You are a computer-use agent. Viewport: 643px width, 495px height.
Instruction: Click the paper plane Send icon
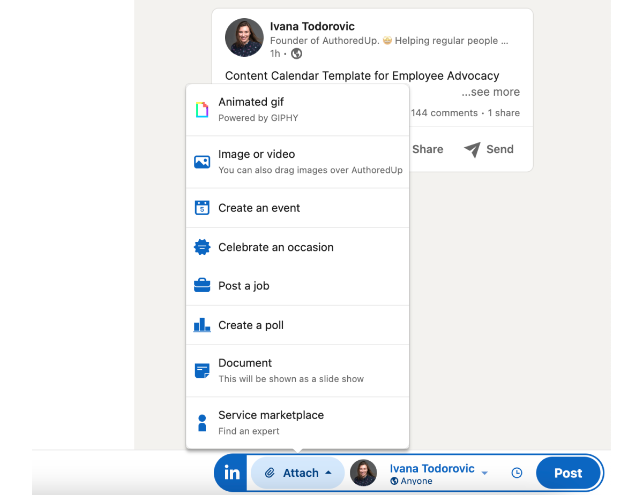pos(472,149)
